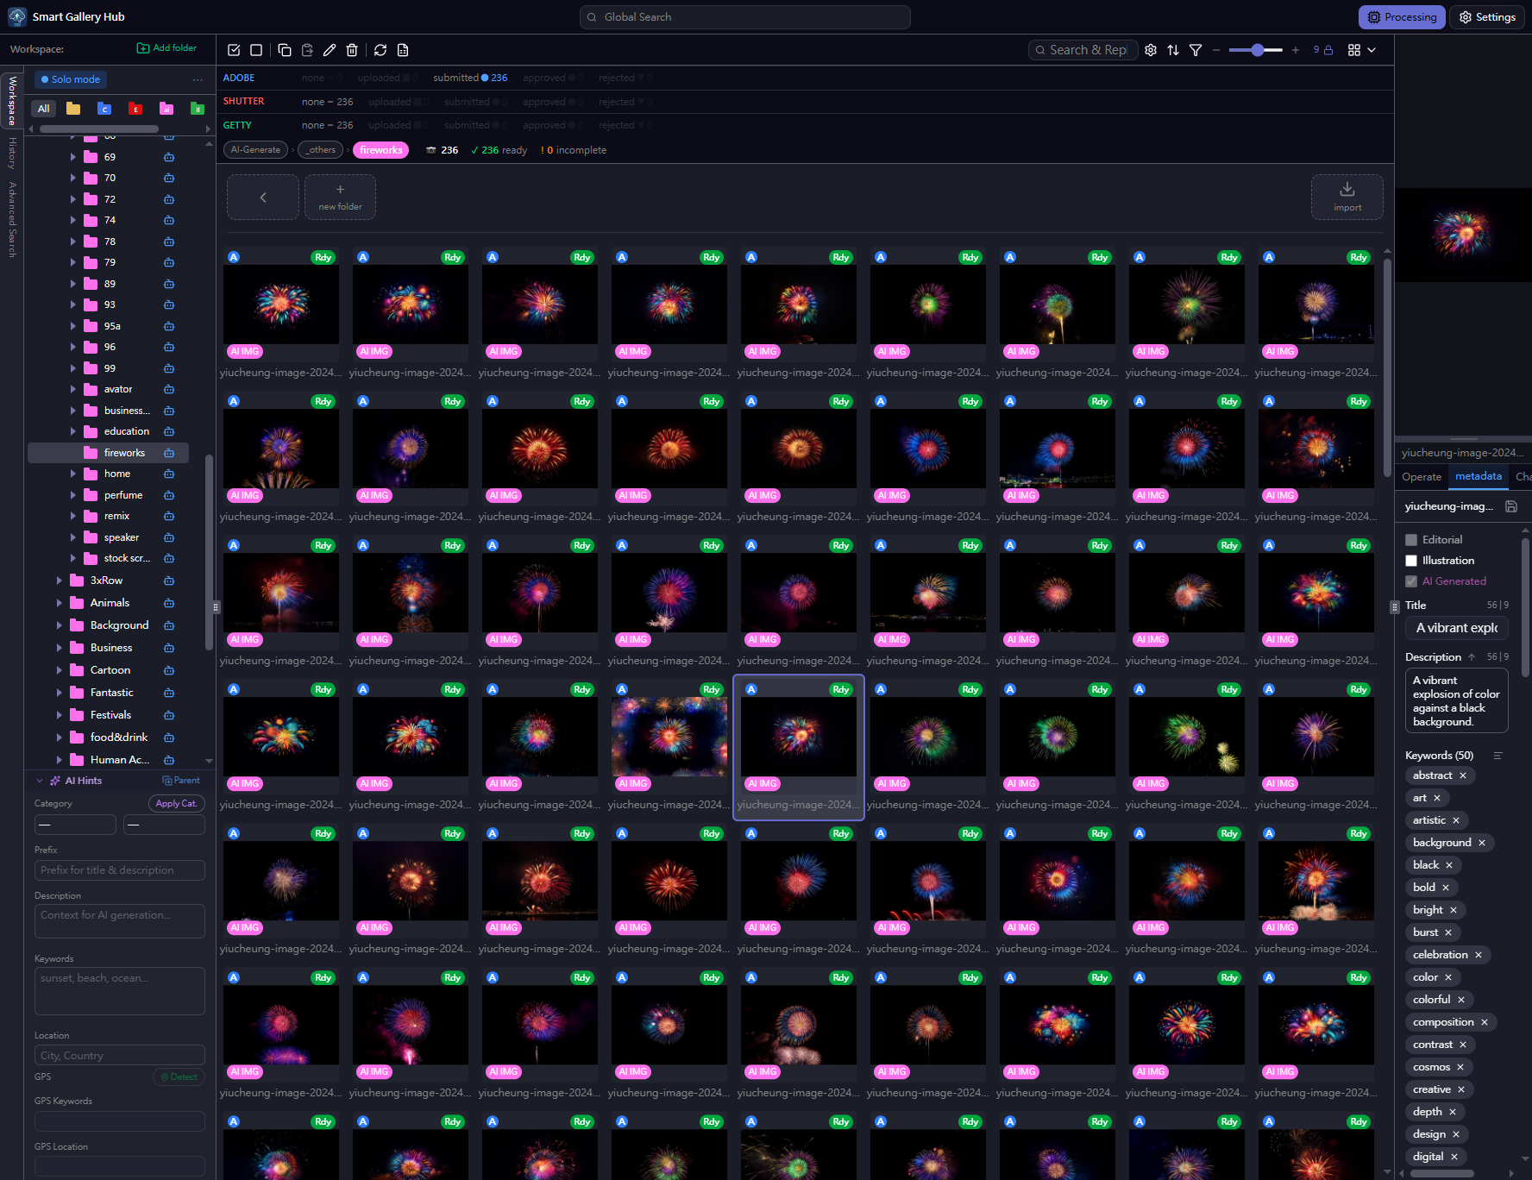Adjust the thumbnail size slider
The image size is (1532, 1180).
pyautogui.click(x=1257, y=50)
